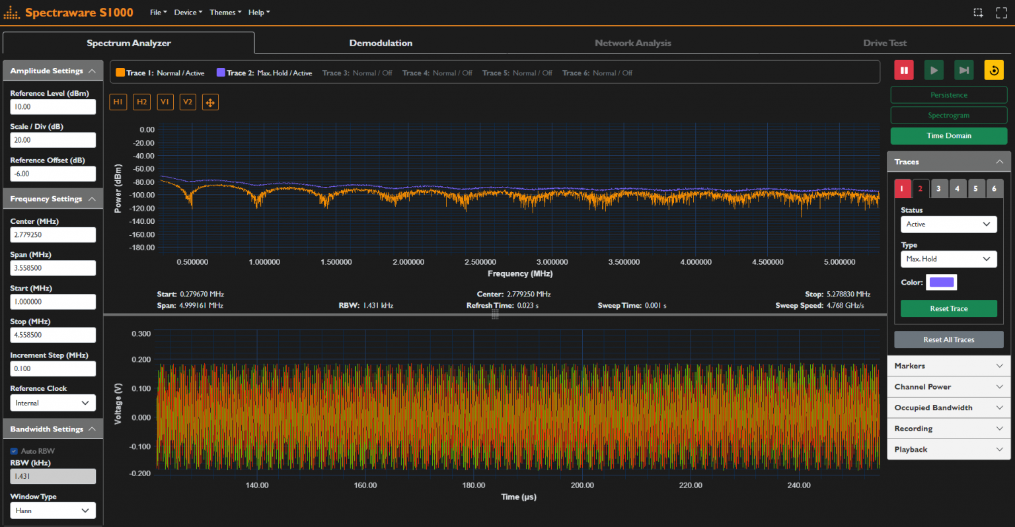Screen dimensions: 1015x527
Task: Switch to the Demodulation tab
Action: tap(381, 43)
